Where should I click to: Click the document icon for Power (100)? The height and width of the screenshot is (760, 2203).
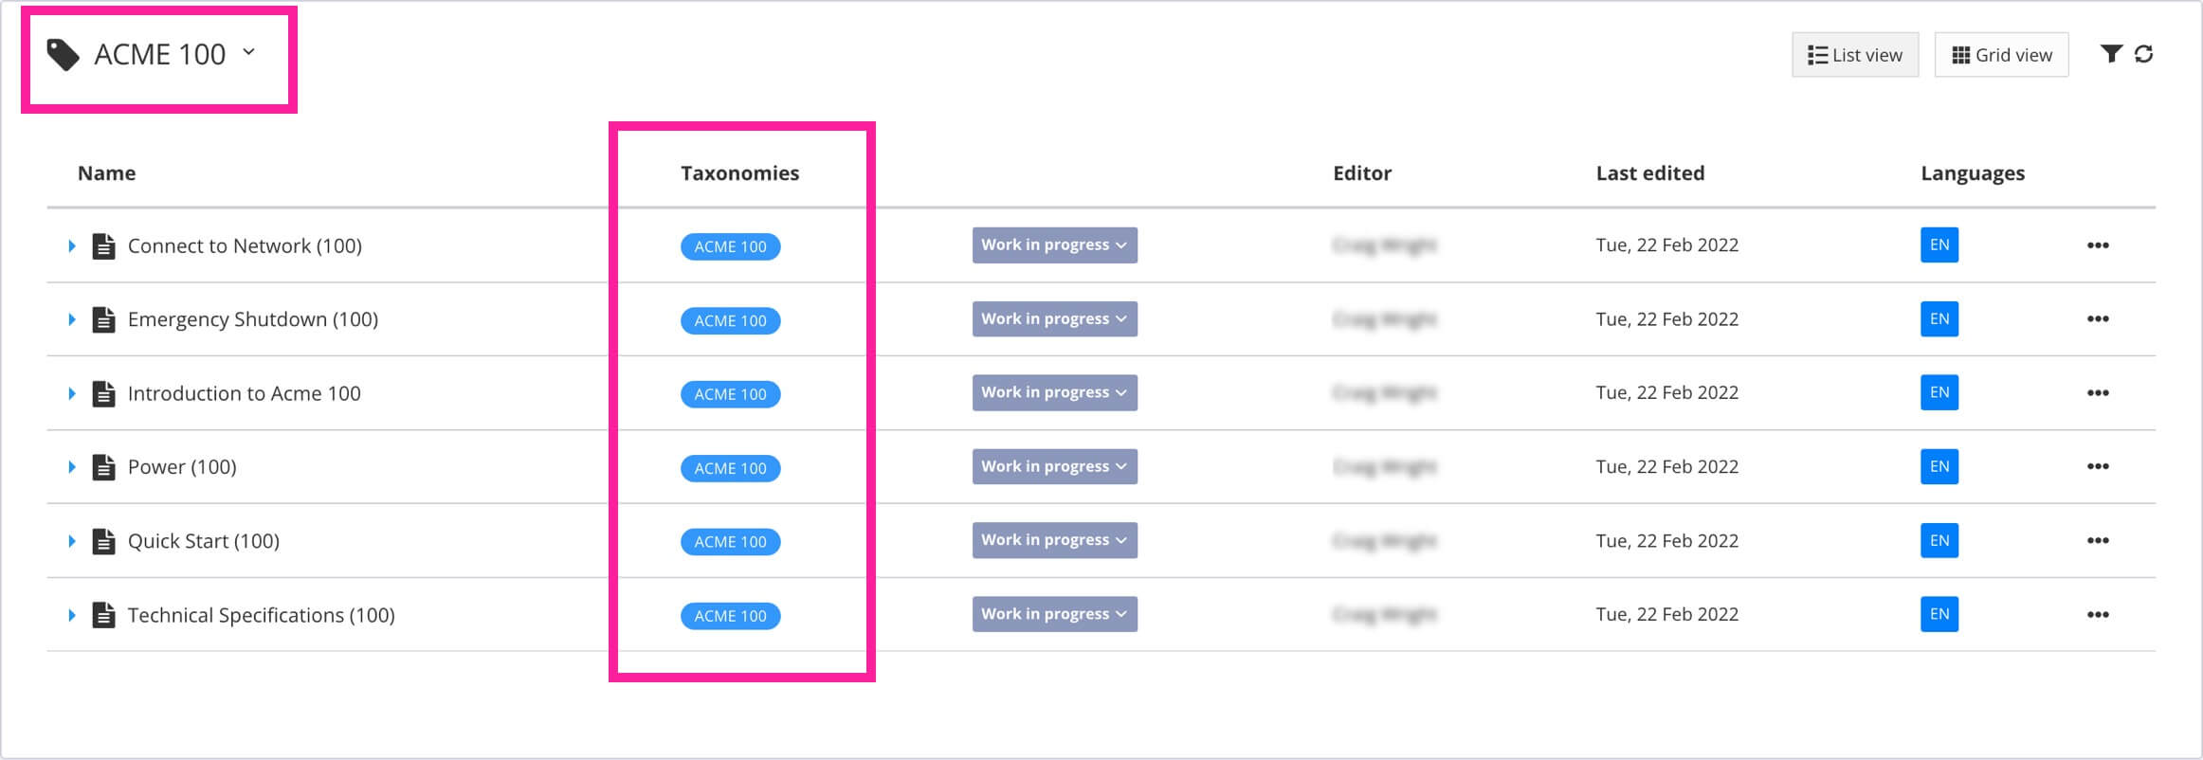point(104,466)
